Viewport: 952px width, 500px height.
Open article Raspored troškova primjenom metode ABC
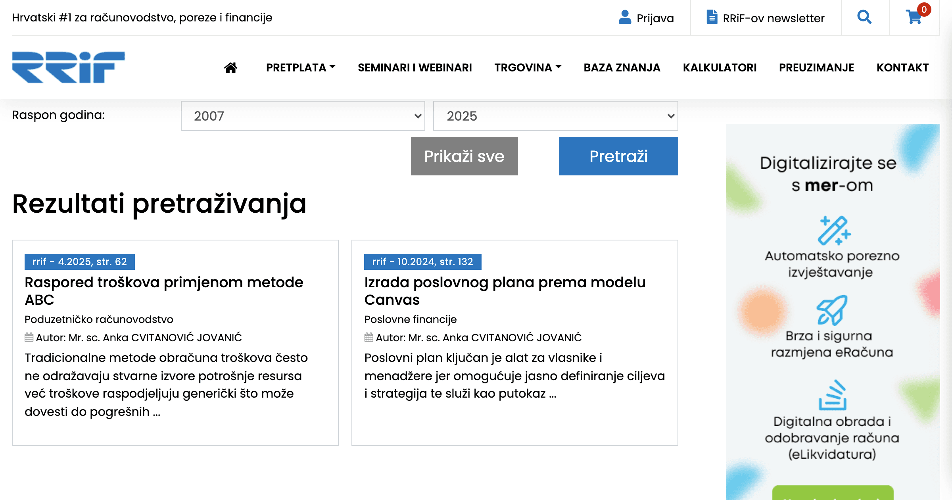pos(163,290)
